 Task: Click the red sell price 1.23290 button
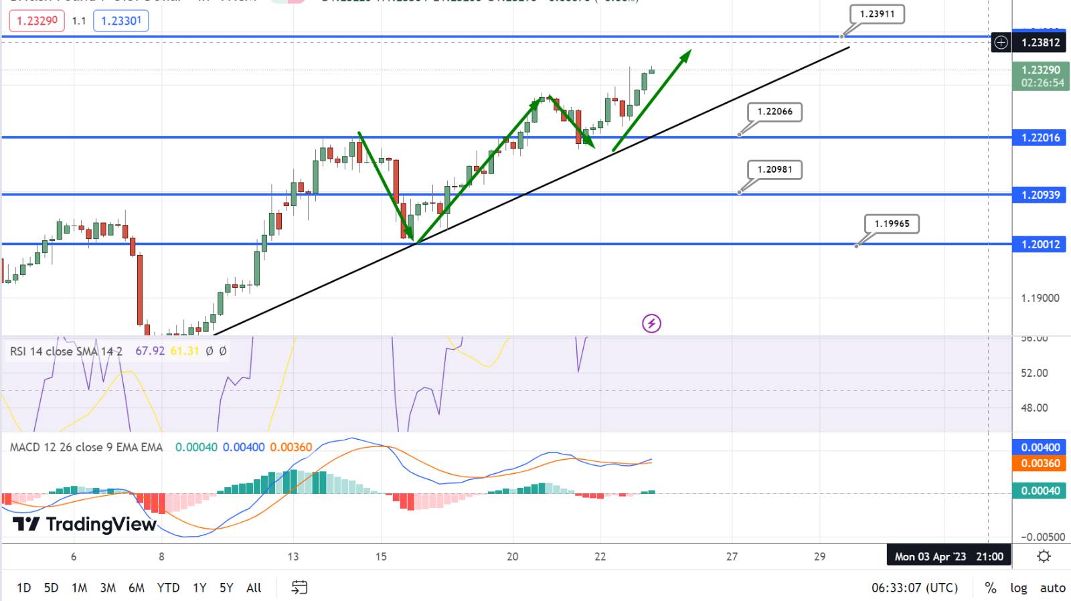(37, 21)
